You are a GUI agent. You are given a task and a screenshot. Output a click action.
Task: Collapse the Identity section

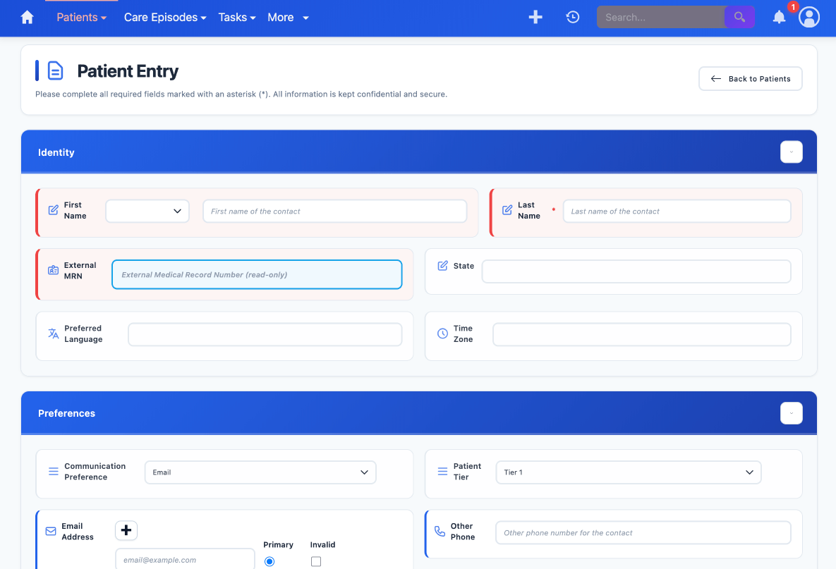791,152
